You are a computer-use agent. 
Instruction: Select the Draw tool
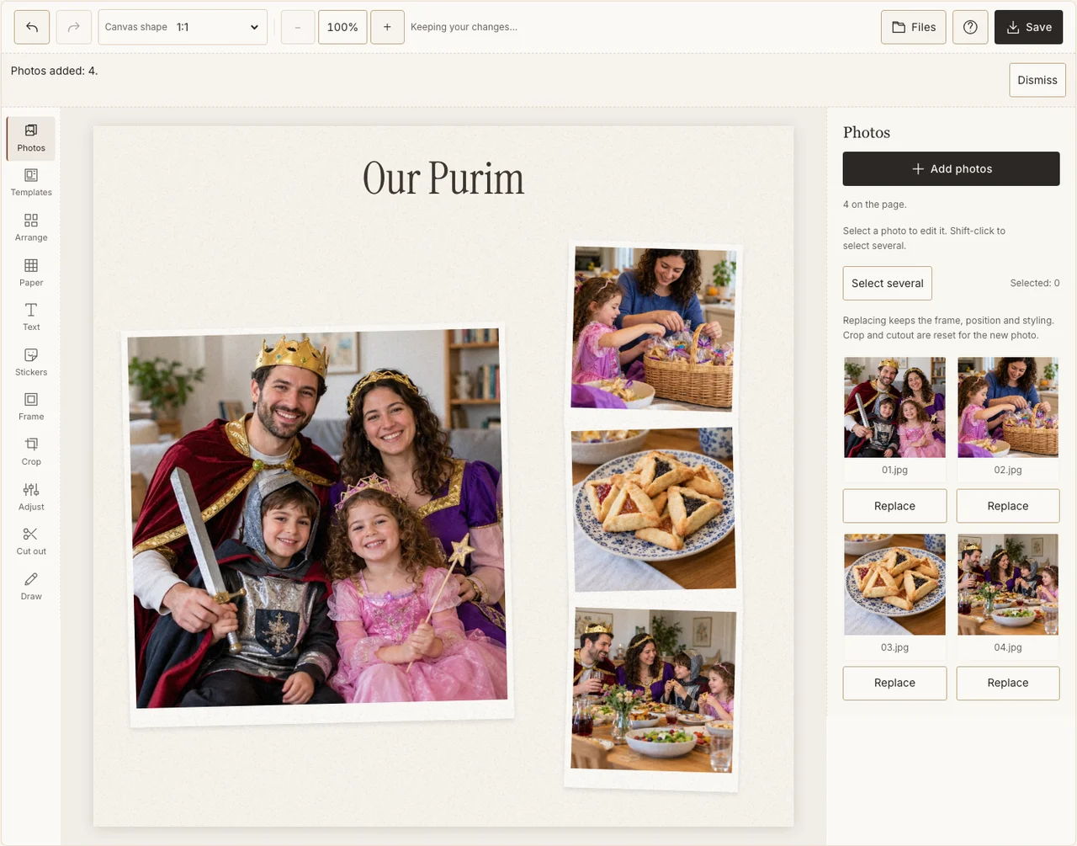tap(31, 587)
